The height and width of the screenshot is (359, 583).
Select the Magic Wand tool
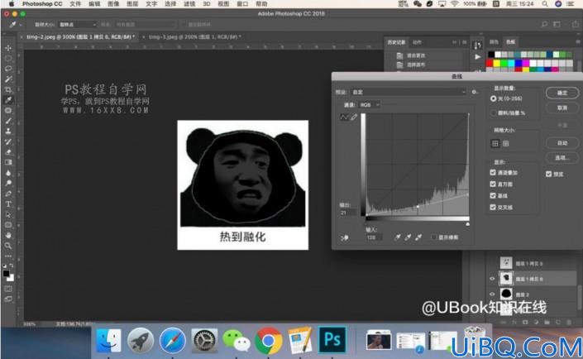[8, 79]
